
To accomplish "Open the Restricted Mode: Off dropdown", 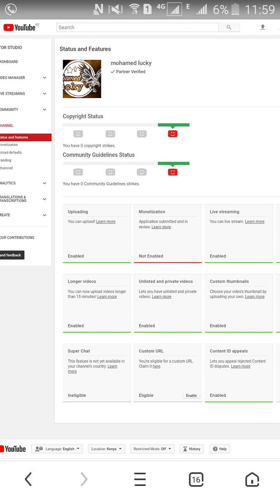I will pyautogui.click(x=152, y=449).
